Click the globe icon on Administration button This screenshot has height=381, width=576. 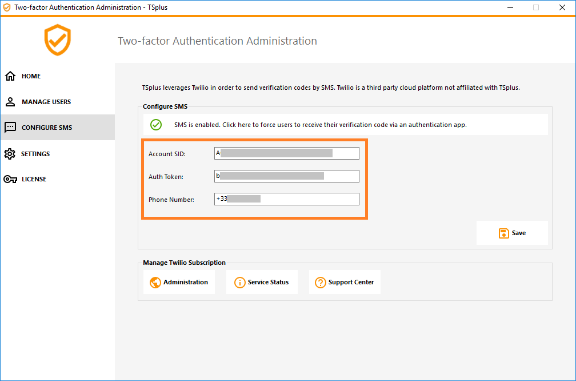[155, 282]
